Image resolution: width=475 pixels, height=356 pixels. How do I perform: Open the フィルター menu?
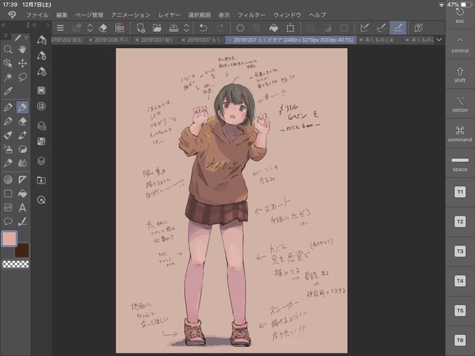[x=251, y=15]
